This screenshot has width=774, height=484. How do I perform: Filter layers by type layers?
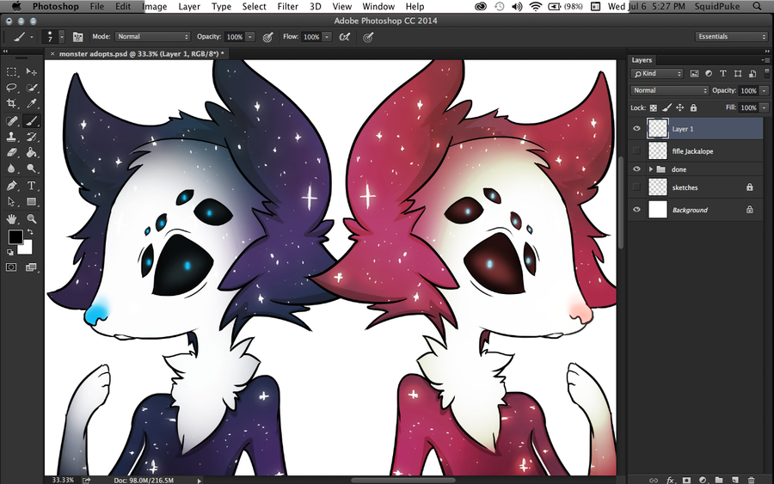click(x=723, y=74)
